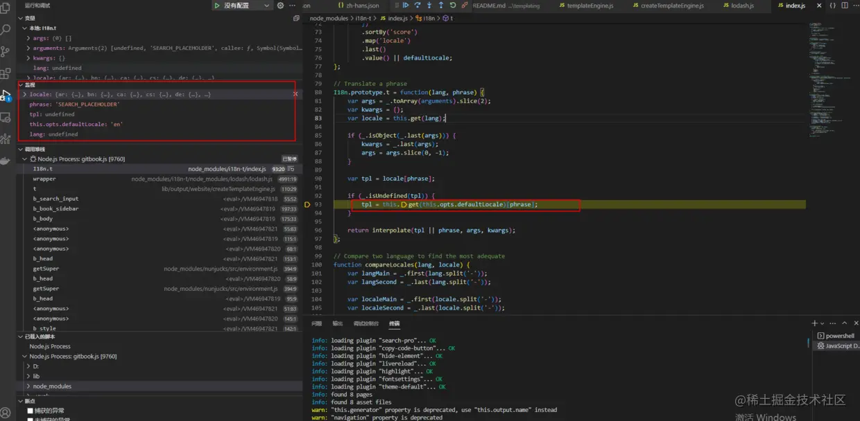Click the Step Out arrow icon

pyautogui.click(x=440, y=6)
